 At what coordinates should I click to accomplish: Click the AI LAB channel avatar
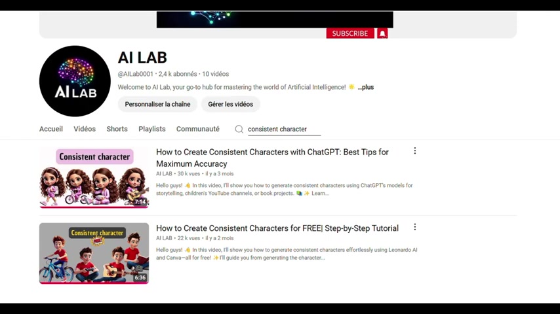click(75, 81)
